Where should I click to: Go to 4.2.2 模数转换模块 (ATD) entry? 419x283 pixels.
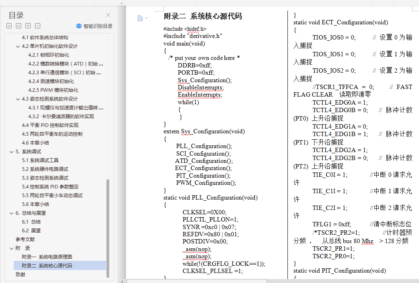click(66, 63)
